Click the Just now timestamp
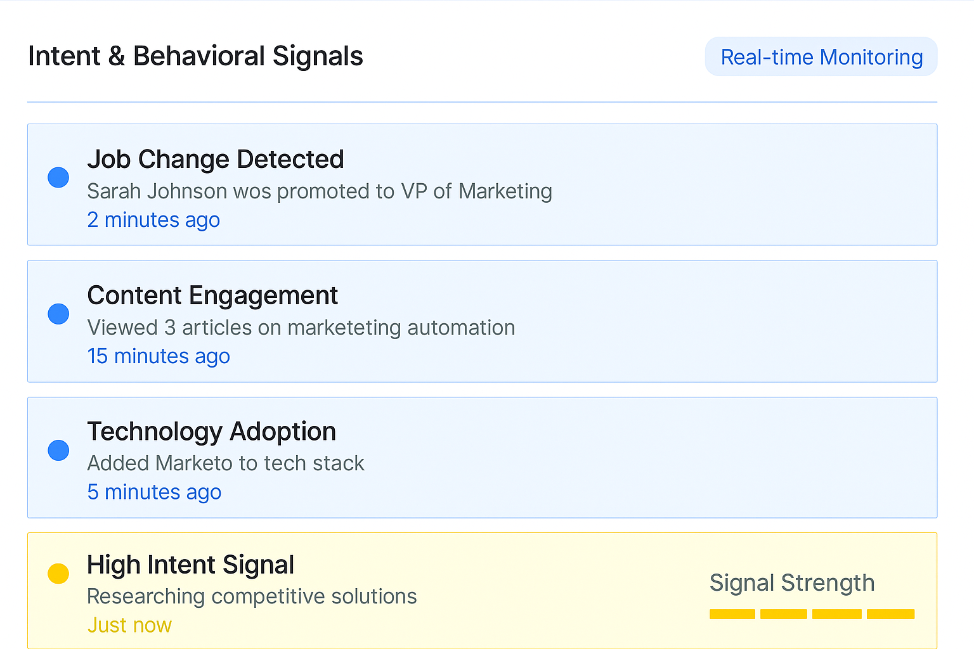Screen dimensions: 974x649 [129, 625]
